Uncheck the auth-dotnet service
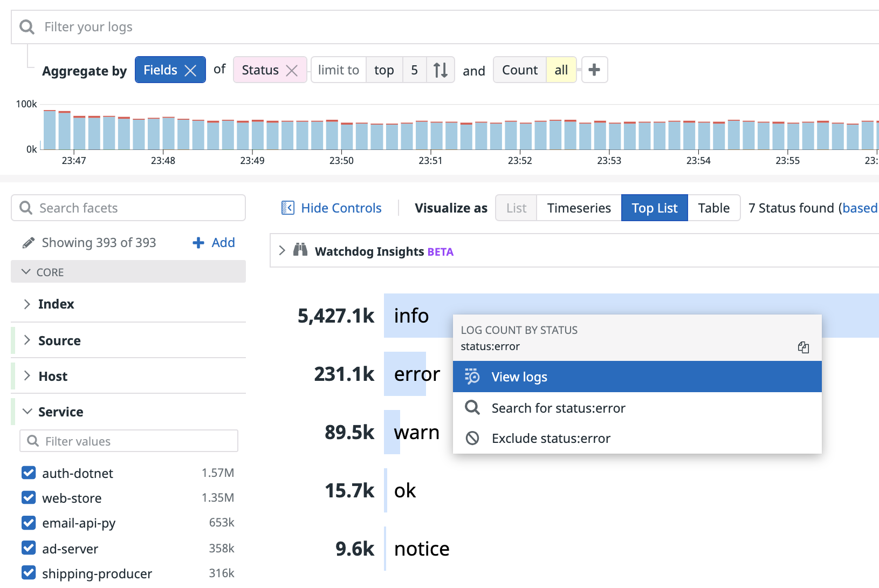The image size is (879, 588). [28, 473]
